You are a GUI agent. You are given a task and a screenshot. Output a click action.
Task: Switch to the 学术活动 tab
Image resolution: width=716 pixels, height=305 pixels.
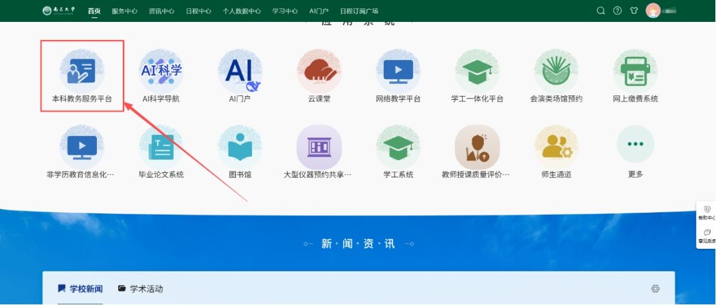tap(141, 289)
